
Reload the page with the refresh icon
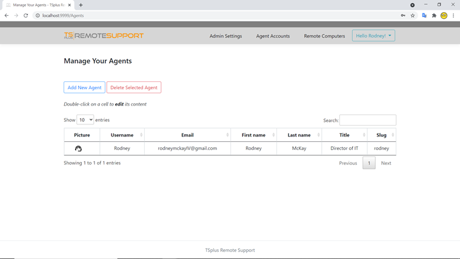[26, 16]
